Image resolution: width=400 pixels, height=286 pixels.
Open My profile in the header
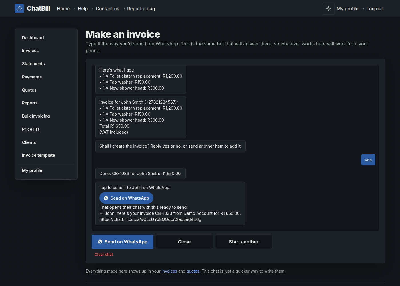tap(348, 9)
